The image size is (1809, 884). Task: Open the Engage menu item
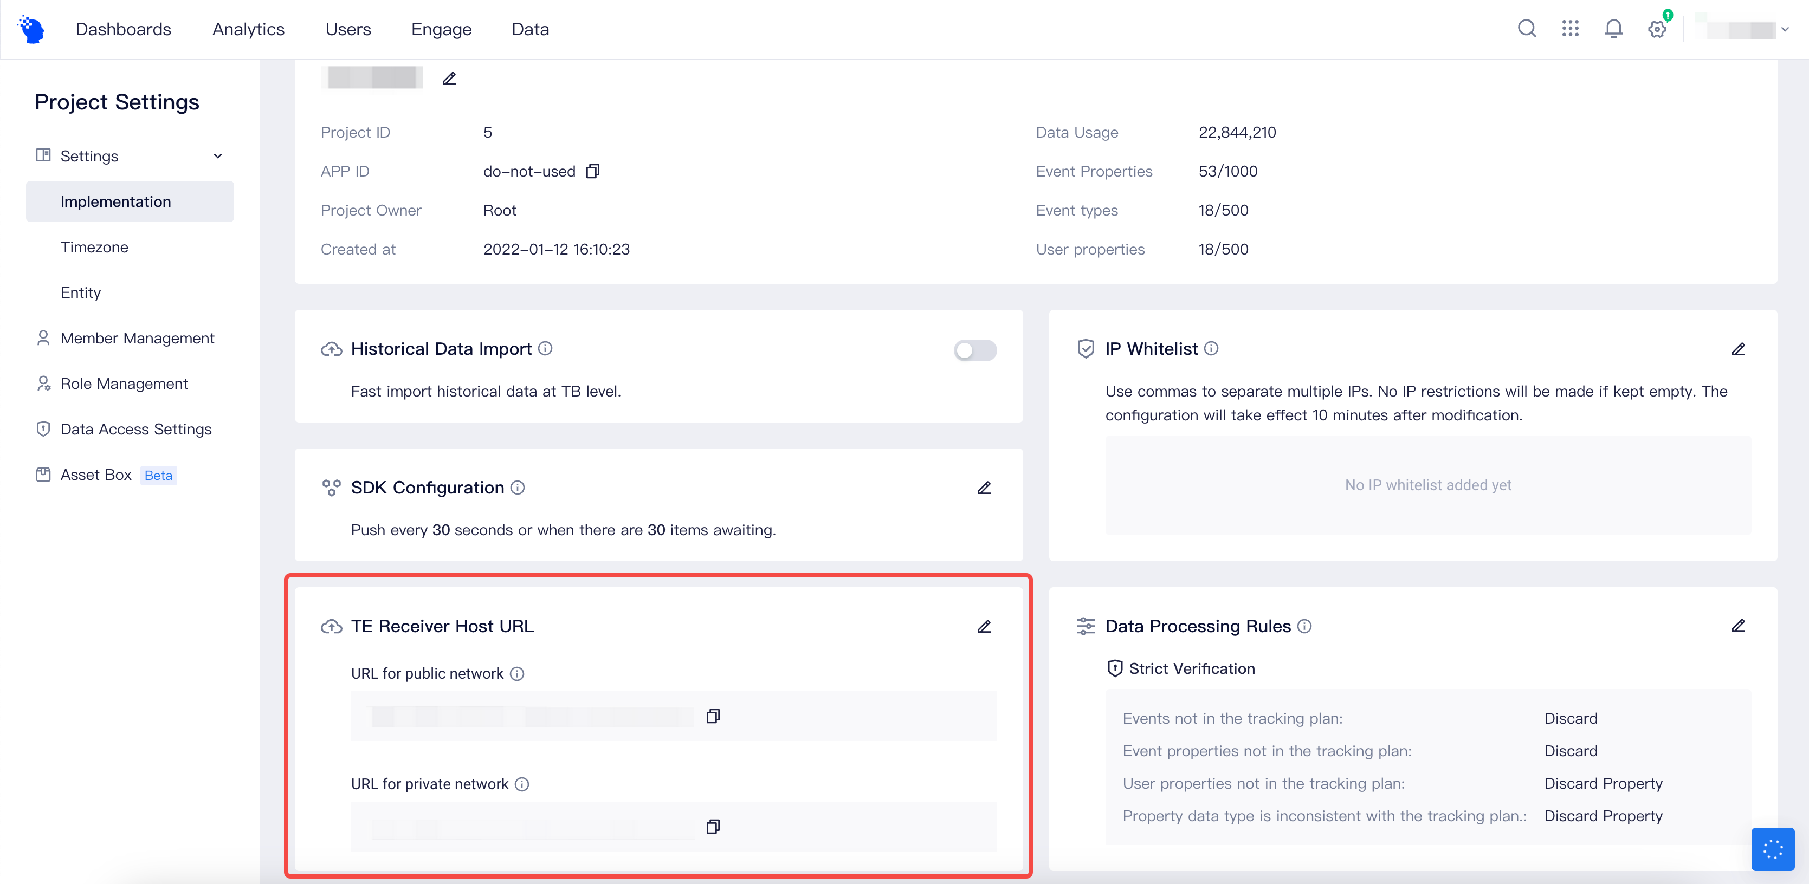(441, 29)
